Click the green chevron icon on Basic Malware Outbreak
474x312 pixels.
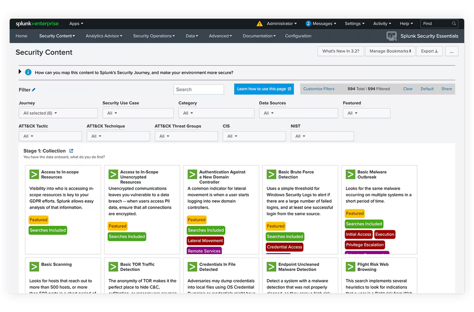[x=350, y=174]
